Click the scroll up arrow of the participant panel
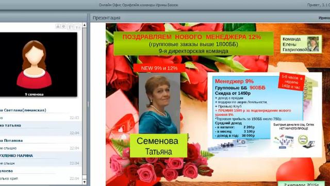The width and height of the screenshot is (330, 186). tap(85, 25)
